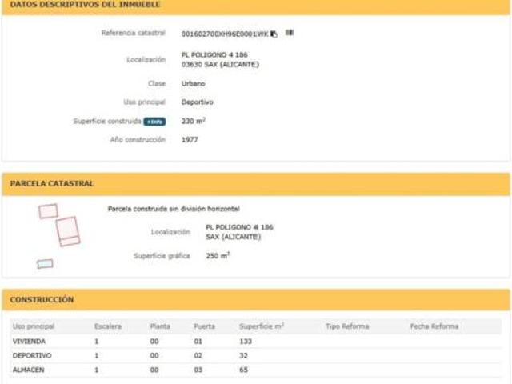Viewport: 512px width, 384px height.
Task: Select the DEPORTIVO row in Construcción
Action: coord(255,355)
